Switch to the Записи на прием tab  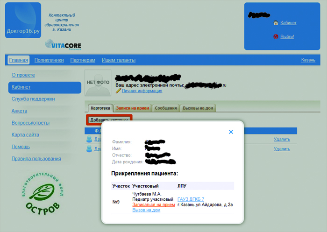pos(133,108)
